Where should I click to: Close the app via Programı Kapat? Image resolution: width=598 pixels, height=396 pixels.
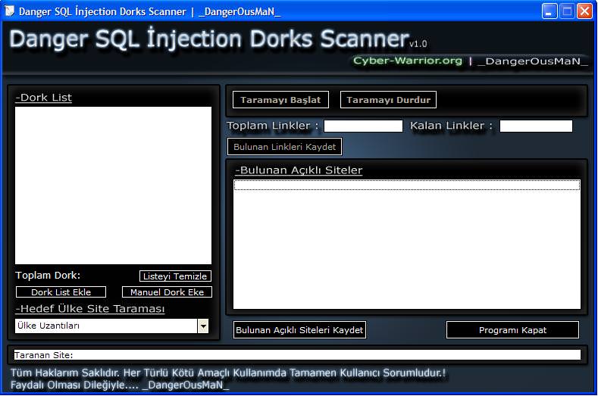[512, 330]
